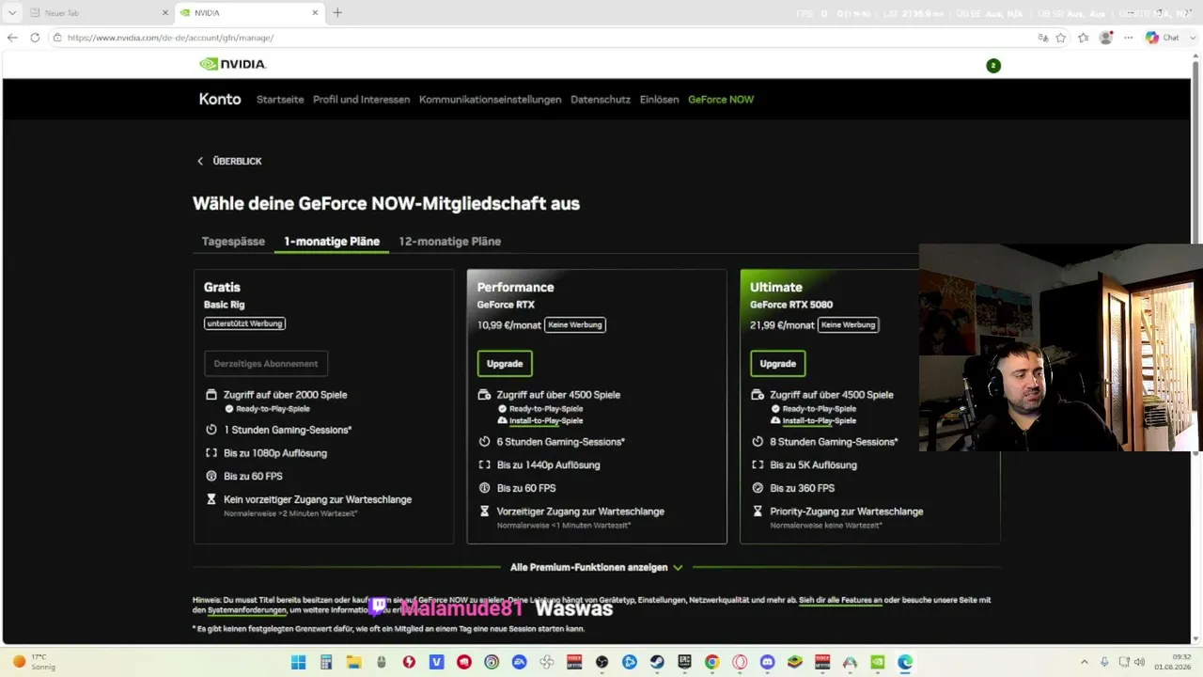This screenshot has height=677, width=1203.
Task: Open the tab search dropdown chevron
Action: (12, 13)
